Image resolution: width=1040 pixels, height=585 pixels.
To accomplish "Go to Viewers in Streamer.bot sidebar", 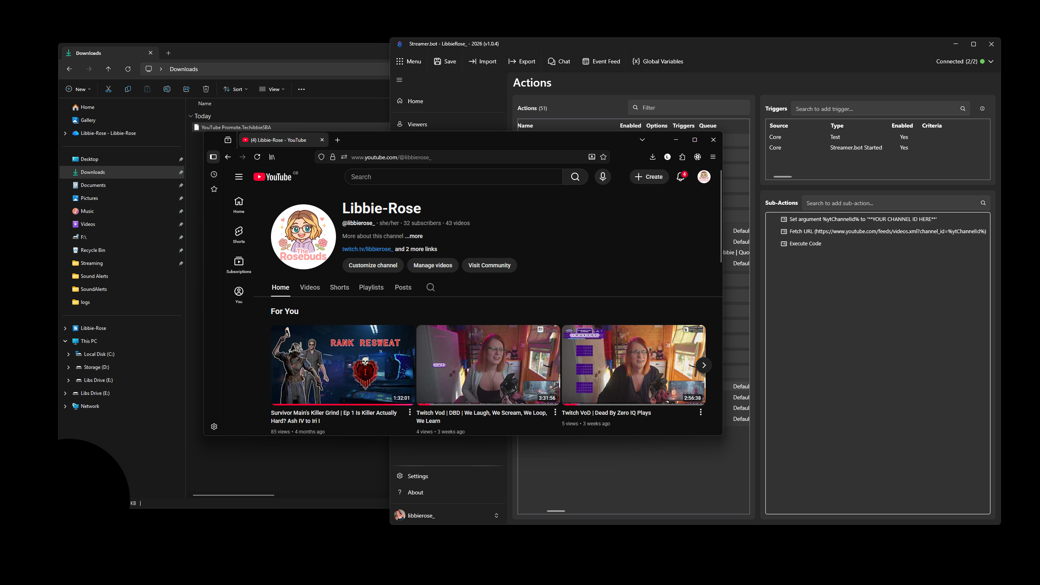I will coord(417,124).
